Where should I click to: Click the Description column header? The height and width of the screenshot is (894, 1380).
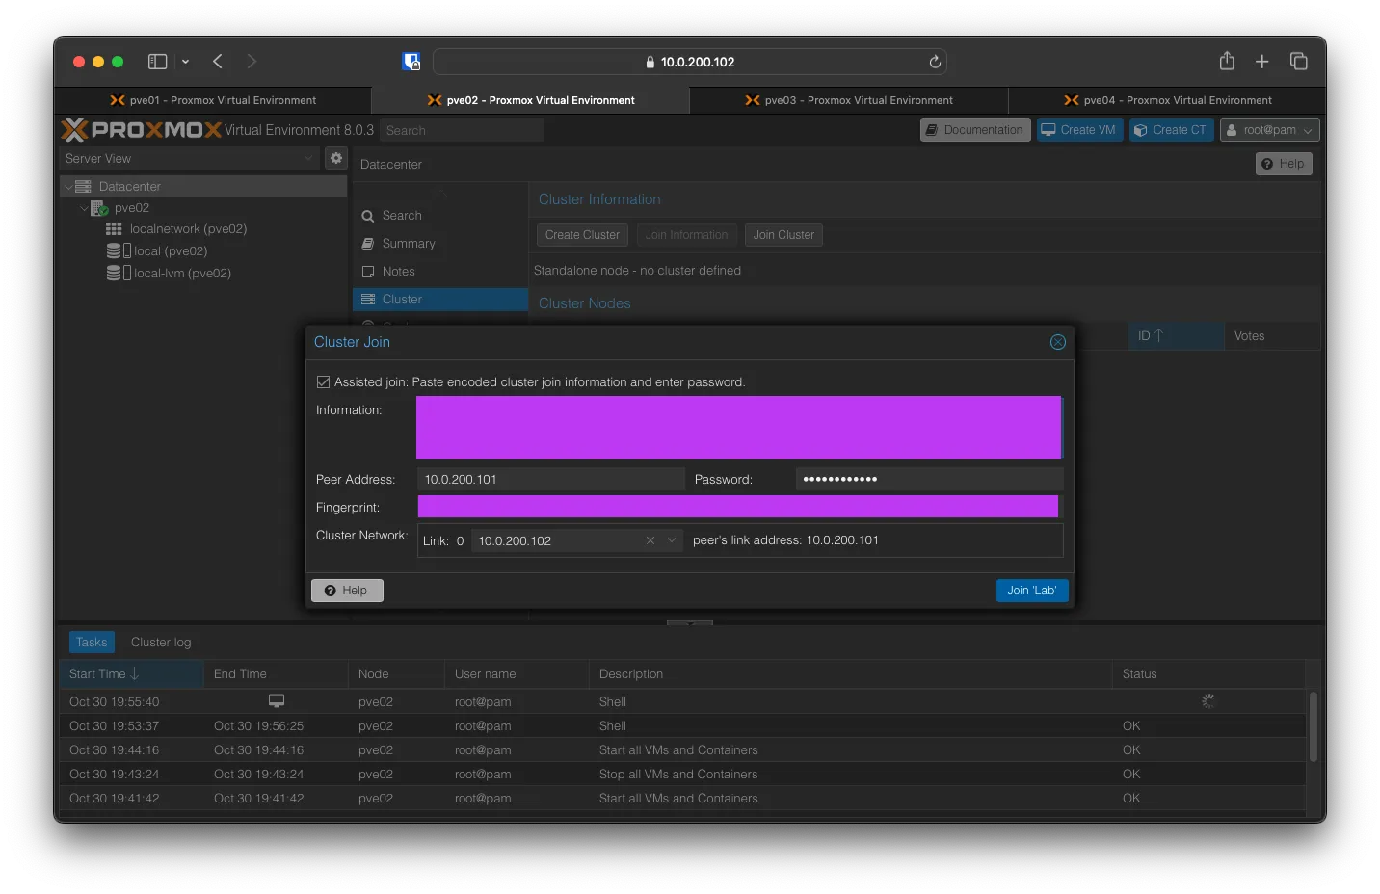[x=850, y=674]
